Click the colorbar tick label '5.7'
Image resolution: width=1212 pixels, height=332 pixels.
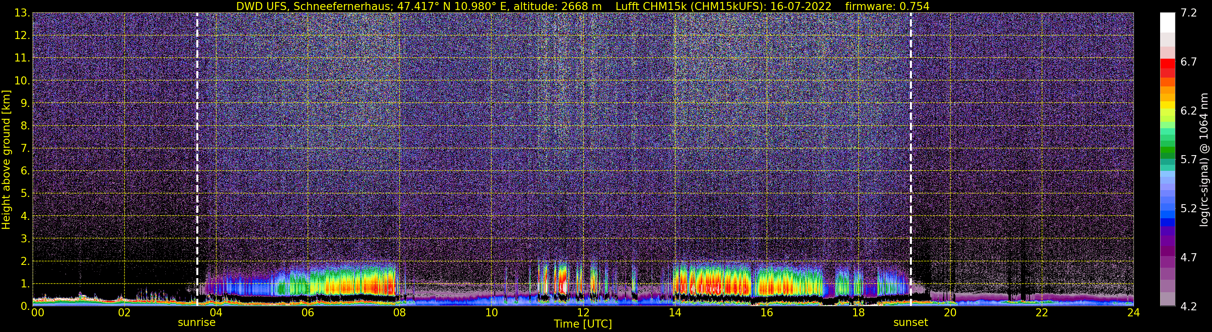(x=1189, y=160)
